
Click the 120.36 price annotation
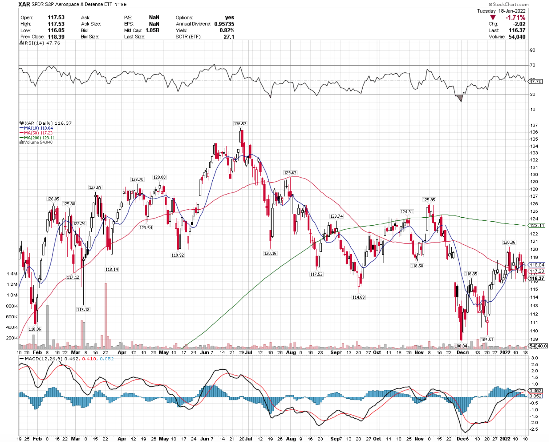(509, 242)
